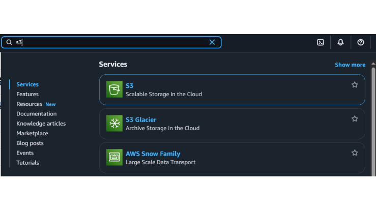Open the S3 Glacier service link
The width and height of the screenshot is (376, 211).
pos(141,120)
